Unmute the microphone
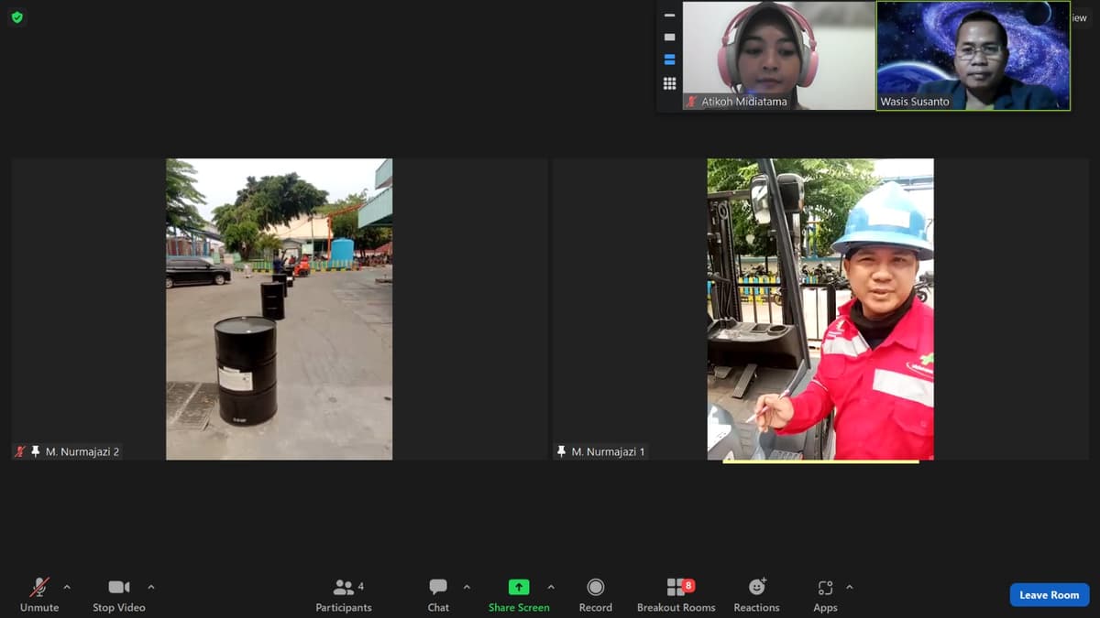This screenshot has height=618, width=1100. click(39, 595)
